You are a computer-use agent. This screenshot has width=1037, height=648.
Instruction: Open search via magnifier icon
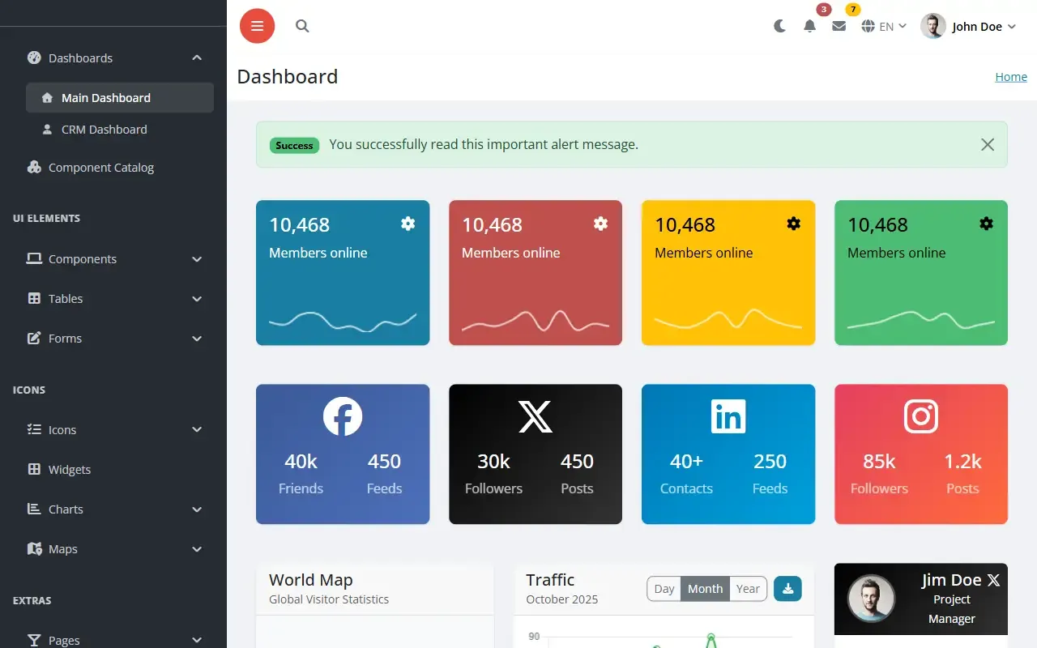point(302,26)
